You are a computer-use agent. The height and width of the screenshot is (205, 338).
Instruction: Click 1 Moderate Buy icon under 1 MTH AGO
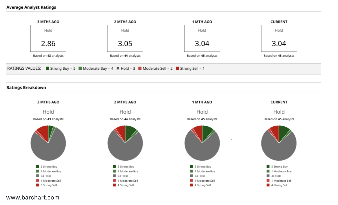(x=191, y=171)
